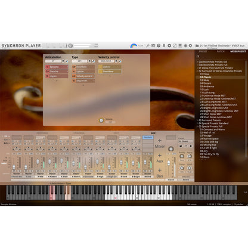Select the Downbow type slot at G#
Image resolution: width=248 pixels, height=248 pixels.
tap(83, 67)
